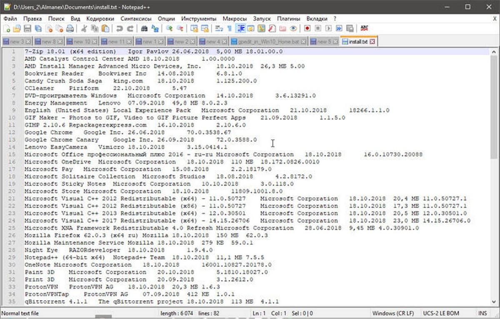The width and height of the screenshot is (500, 319).
Task: Click UCS-2 LE BOM encoding in status bar
Action: [x=442, y=313]
